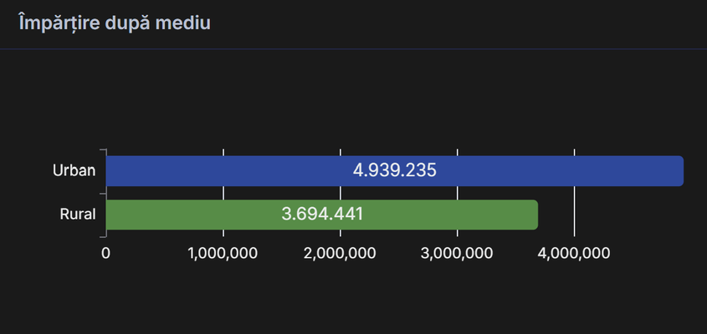Select the 3.694.441 value label
Viewport: 707px width, 334px height.
pyautogui.click(x=322, y=215)
